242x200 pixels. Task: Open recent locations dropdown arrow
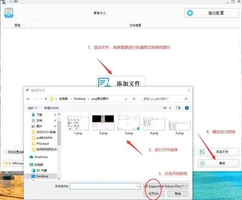coord(41,99)
